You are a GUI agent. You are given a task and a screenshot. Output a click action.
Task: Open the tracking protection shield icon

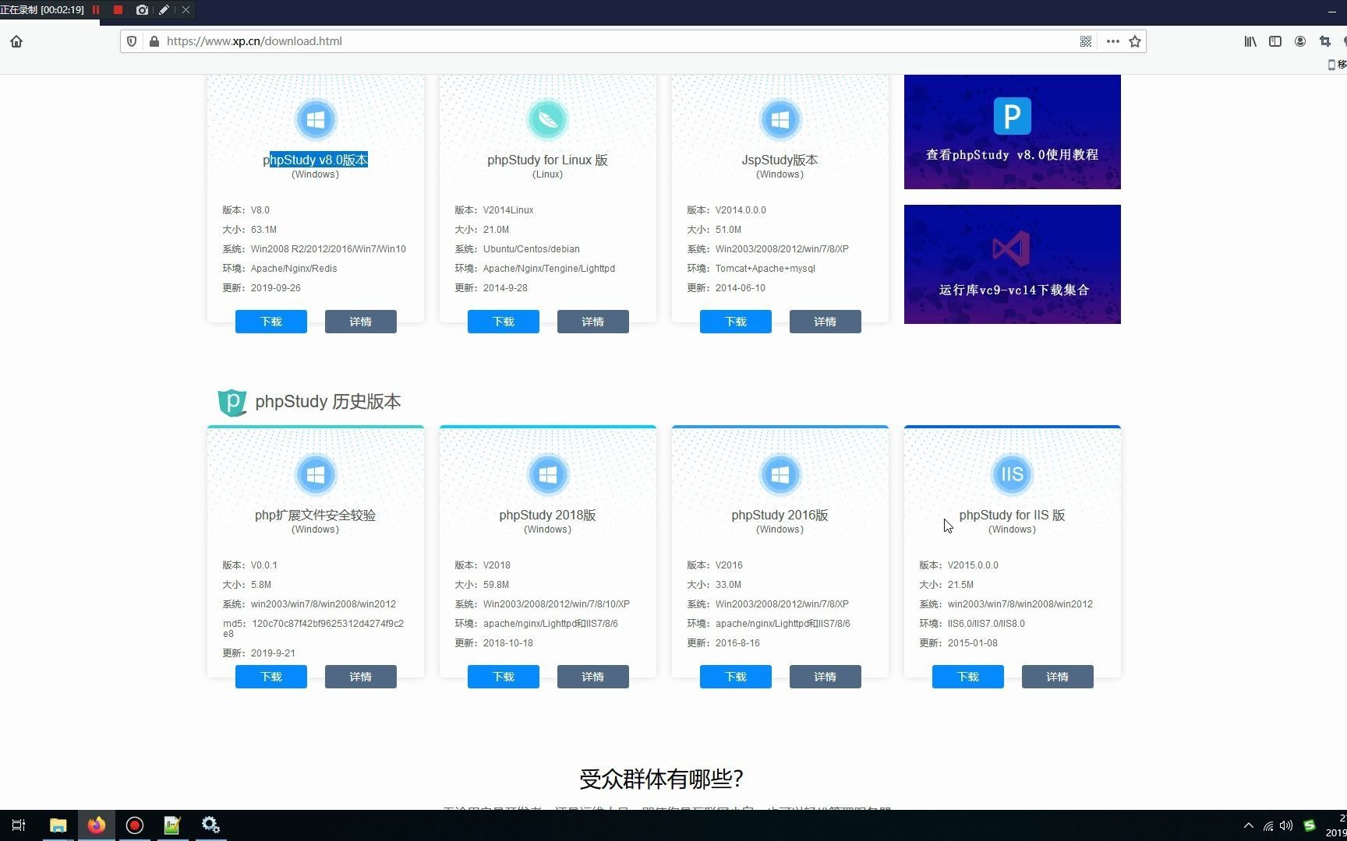[132, 41]
